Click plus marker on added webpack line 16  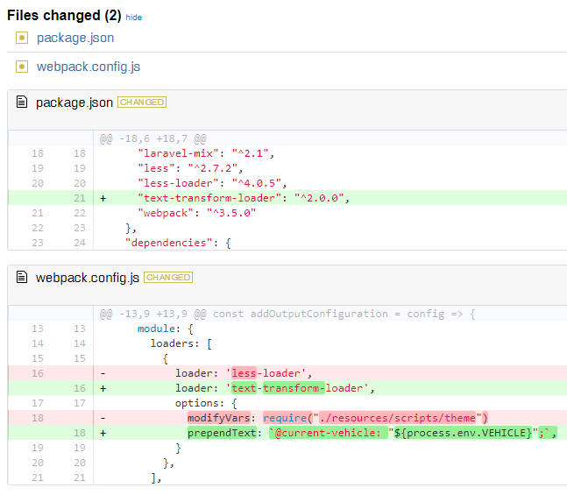point(103,388)
